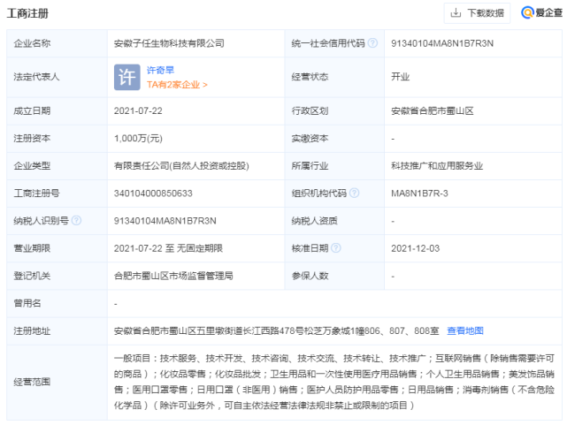Click the 注册地址 address text

pyautogui.click(x=275, y=330)
